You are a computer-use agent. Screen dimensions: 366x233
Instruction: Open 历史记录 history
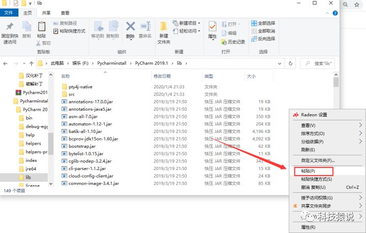(233, 42)
